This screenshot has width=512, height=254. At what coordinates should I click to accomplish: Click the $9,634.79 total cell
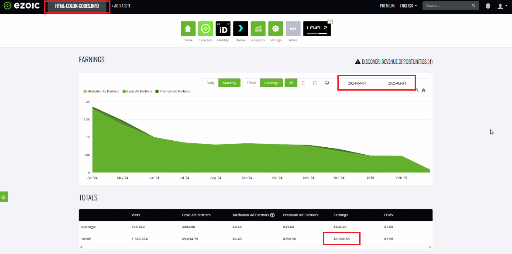190,239
